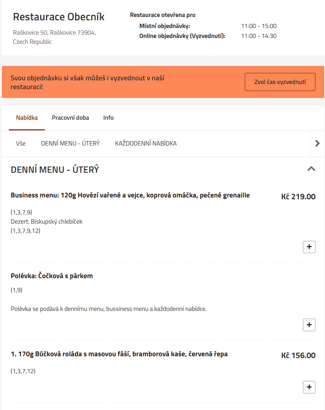Click the Kč 219.00 price
This screenshot has width=325, height=410.
coord(298,197)
